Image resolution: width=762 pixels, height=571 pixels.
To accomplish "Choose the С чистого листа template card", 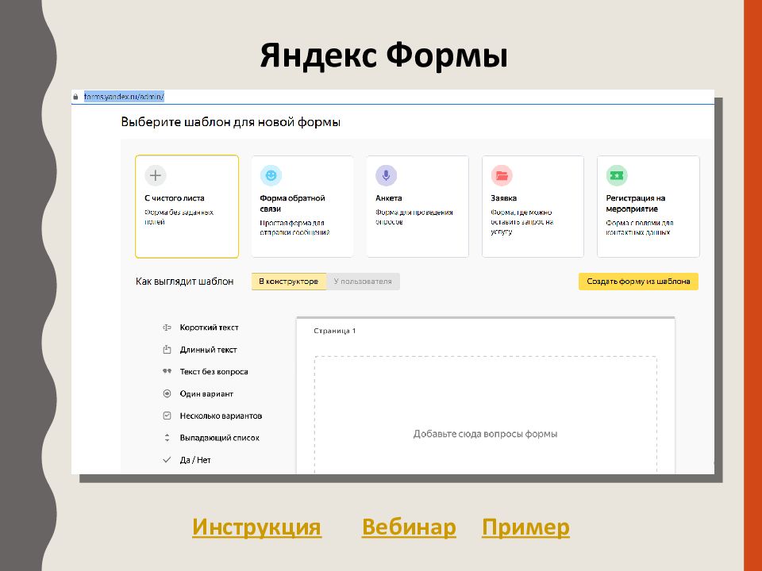I will [187, 206].
